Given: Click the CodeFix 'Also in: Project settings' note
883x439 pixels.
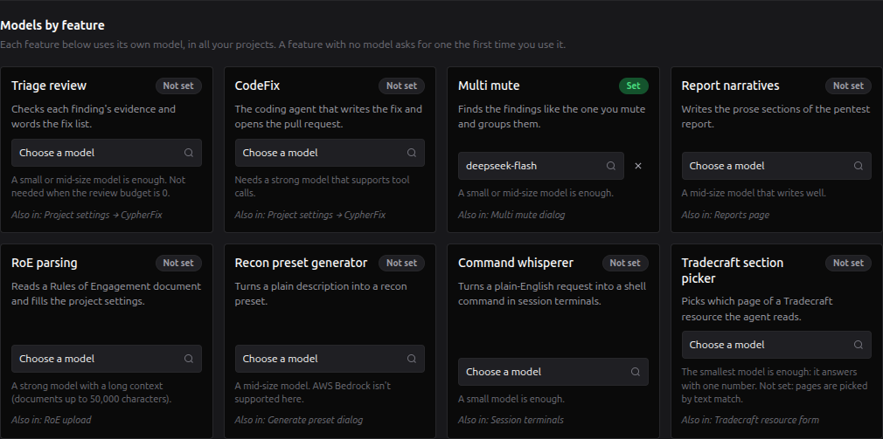Looking at the screenshot, I should (x=310, y=215).
